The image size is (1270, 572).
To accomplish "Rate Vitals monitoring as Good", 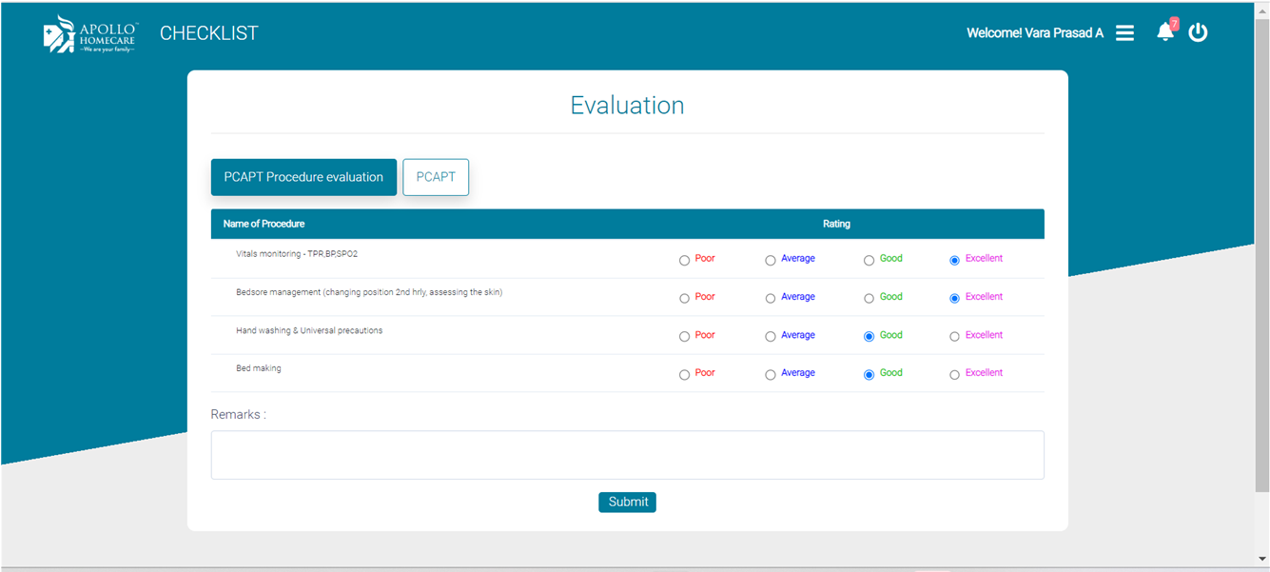I will (869, 258).
